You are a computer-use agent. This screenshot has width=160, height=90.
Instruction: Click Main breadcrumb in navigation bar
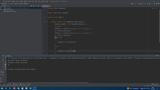(21, 3)
